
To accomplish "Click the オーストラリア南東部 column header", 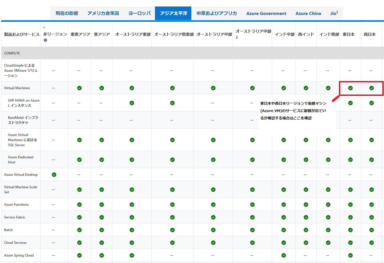I will (174, 34).
